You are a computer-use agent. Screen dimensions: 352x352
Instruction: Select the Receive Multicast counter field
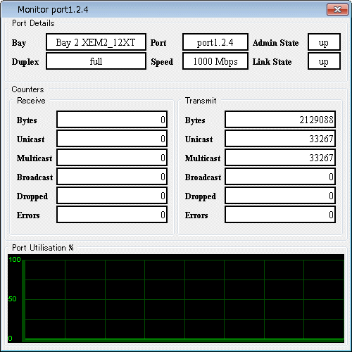coord(112,158)
